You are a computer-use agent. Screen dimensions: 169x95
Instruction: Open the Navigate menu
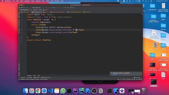pyautogui.click(x=27, y=1)
